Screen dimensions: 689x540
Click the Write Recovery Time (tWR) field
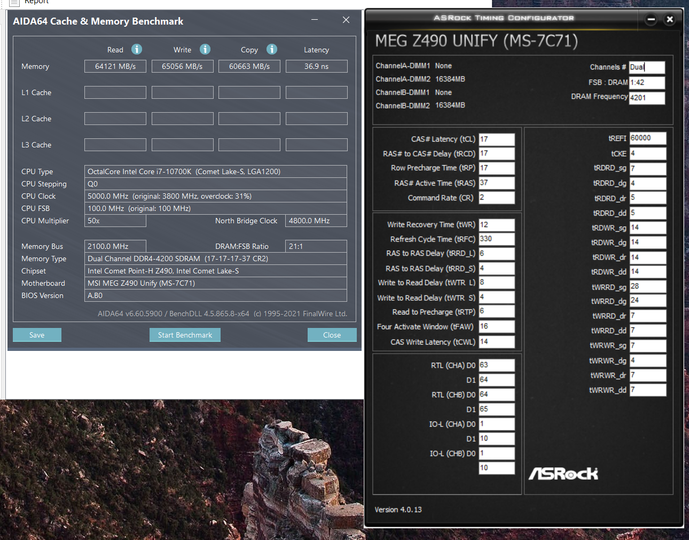(x=497, y=225)
